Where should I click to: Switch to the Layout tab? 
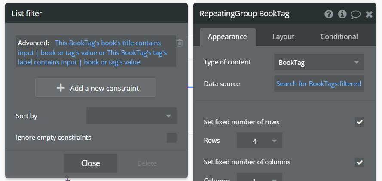pos(283,37)
